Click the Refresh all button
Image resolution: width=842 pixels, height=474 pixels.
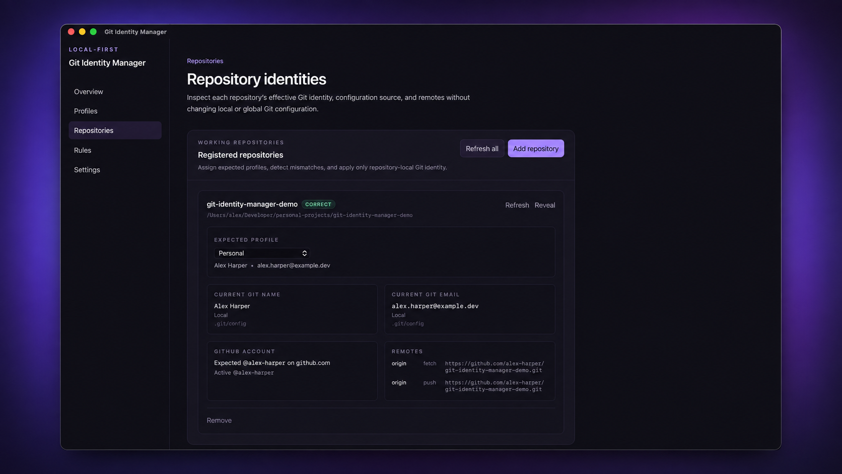pos(482,149)
